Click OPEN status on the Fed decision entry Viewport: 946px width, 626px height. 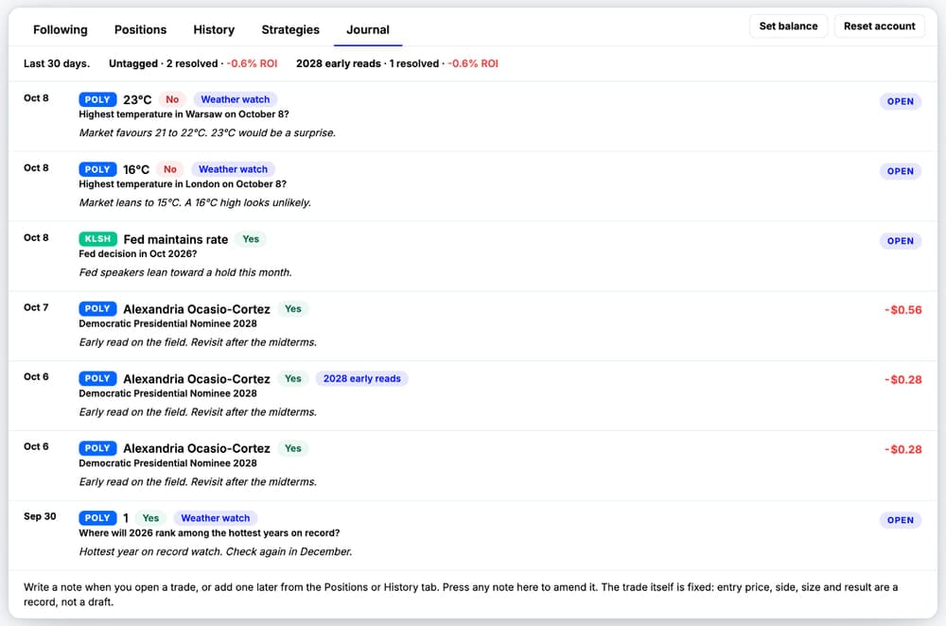(901, 240)
